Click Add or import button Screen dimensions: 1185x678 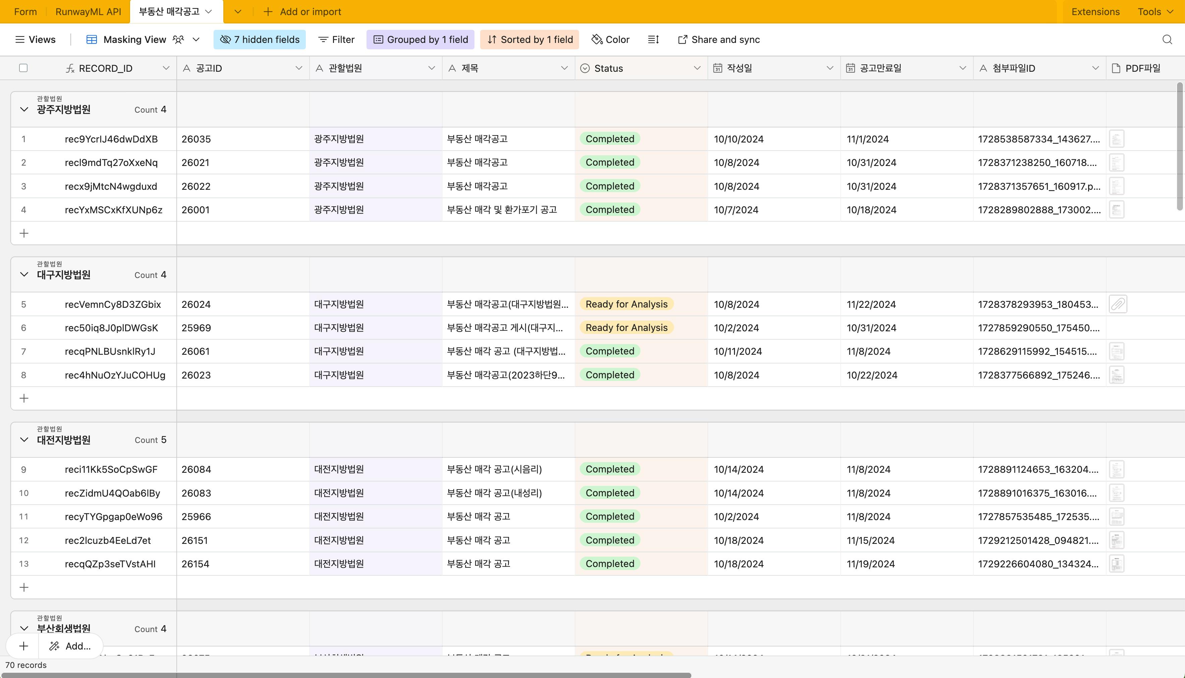303,12
